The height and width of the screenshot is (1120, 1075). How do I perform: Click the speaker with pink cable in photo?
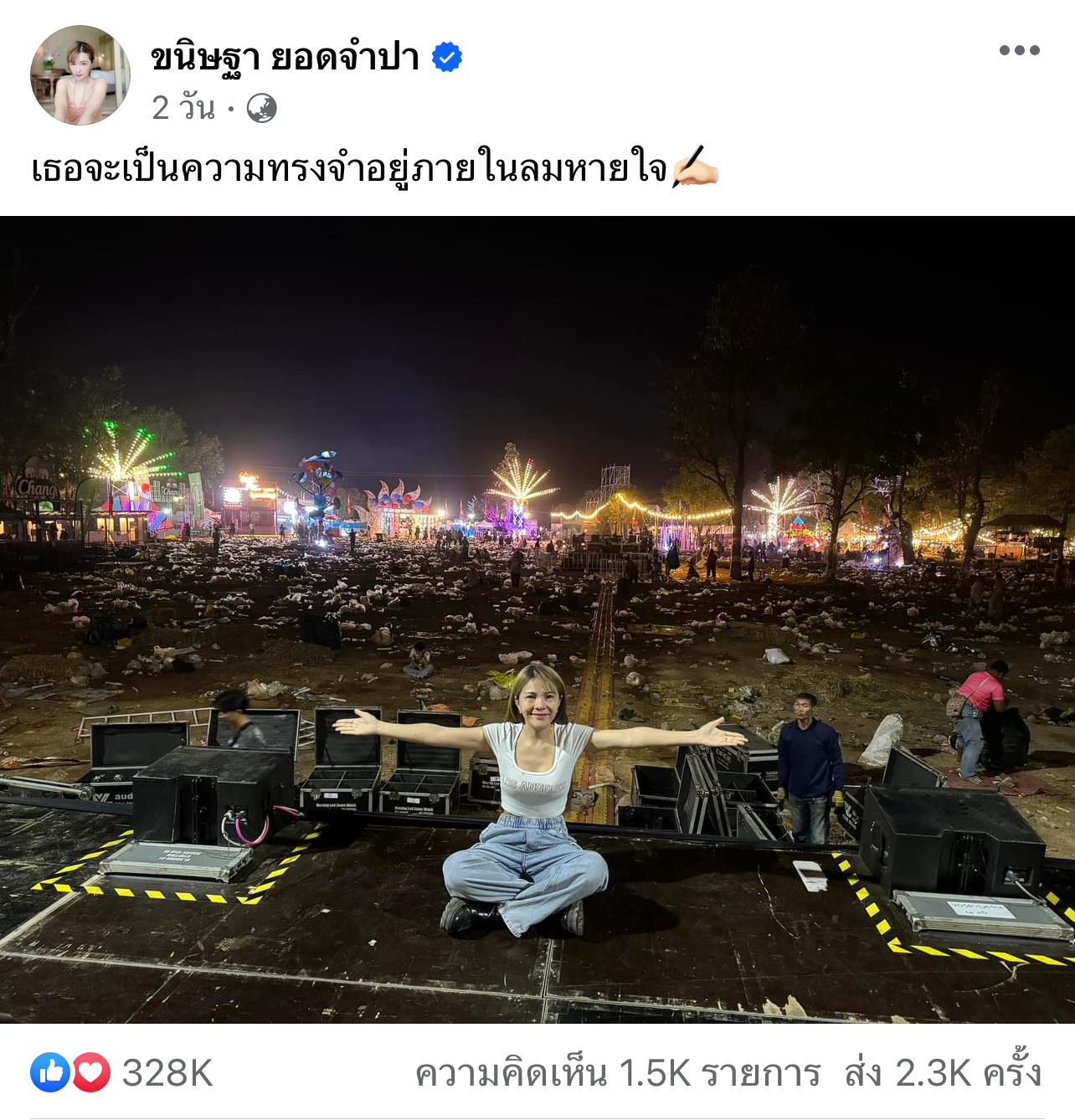[x=213, y=795]
